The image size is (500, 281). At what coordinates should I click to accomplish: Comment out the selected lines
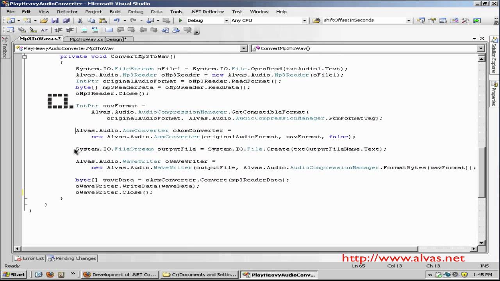pyautogui.click(x=84, y=30)
